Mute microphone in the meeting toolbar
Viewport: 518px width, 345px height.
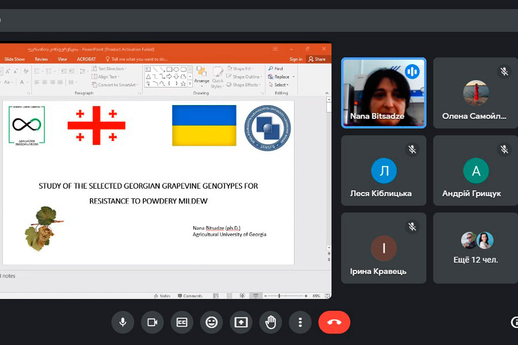coord(123,323)
